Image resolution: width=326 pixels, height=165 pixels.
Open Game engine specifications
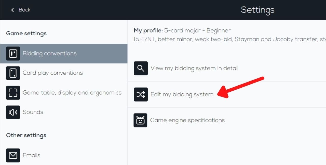[188, 120]
